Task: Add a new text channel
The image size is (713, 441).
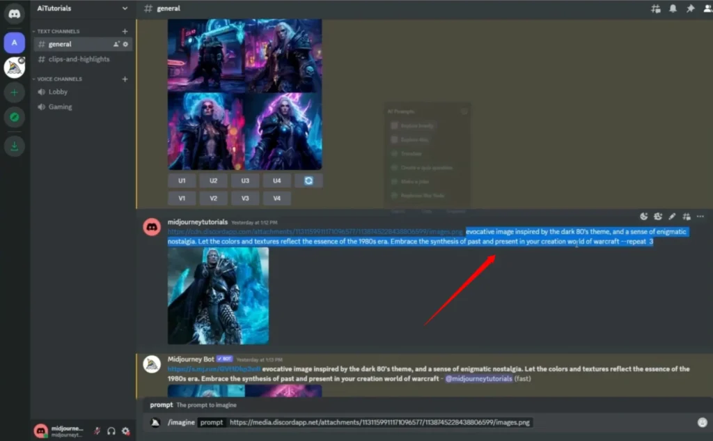Action: [x=125, y=31]
